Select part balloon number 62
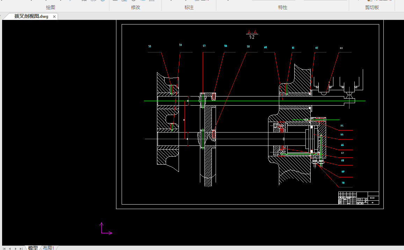Screen dimensions: 404x250 pos(317,48)
